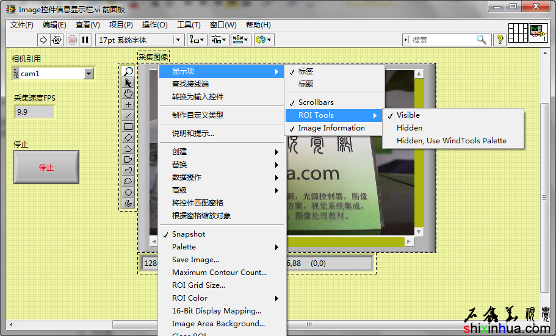Select Hidden for ROI Tools
Screen dimensions: 556x336
pyautogui.click(x=410, y=128)
